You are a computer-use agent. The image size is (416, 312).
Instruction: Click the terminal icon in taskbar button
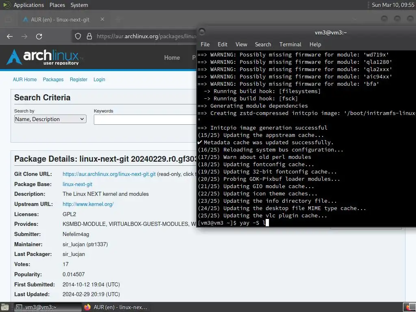pos(19,307)
